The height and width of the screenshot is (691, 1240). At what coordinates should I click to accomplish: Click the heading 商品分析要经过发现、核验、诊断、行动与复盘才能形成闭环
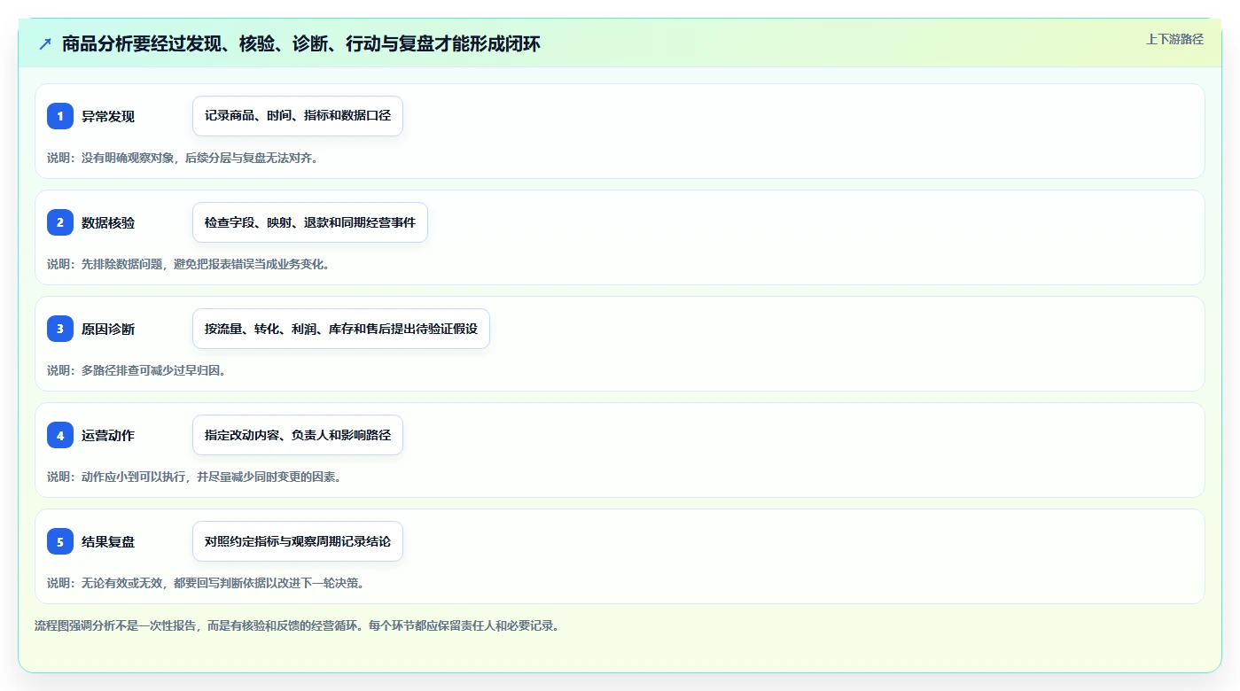(301, 43)
